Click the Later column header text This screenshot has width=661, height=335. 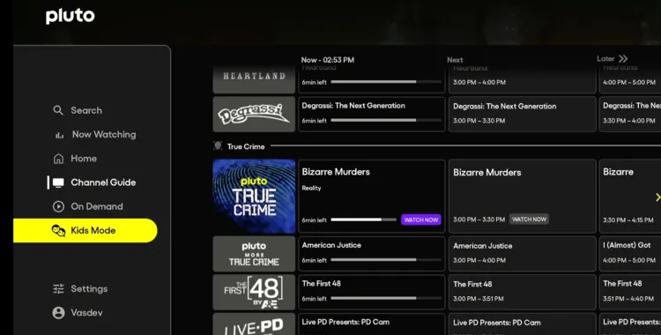pyautogui.click(x=605, y=59)
